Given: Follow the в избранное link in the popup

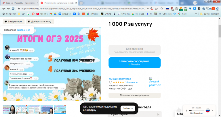Looking at the screenshot, I should click(x=23, y=30).
